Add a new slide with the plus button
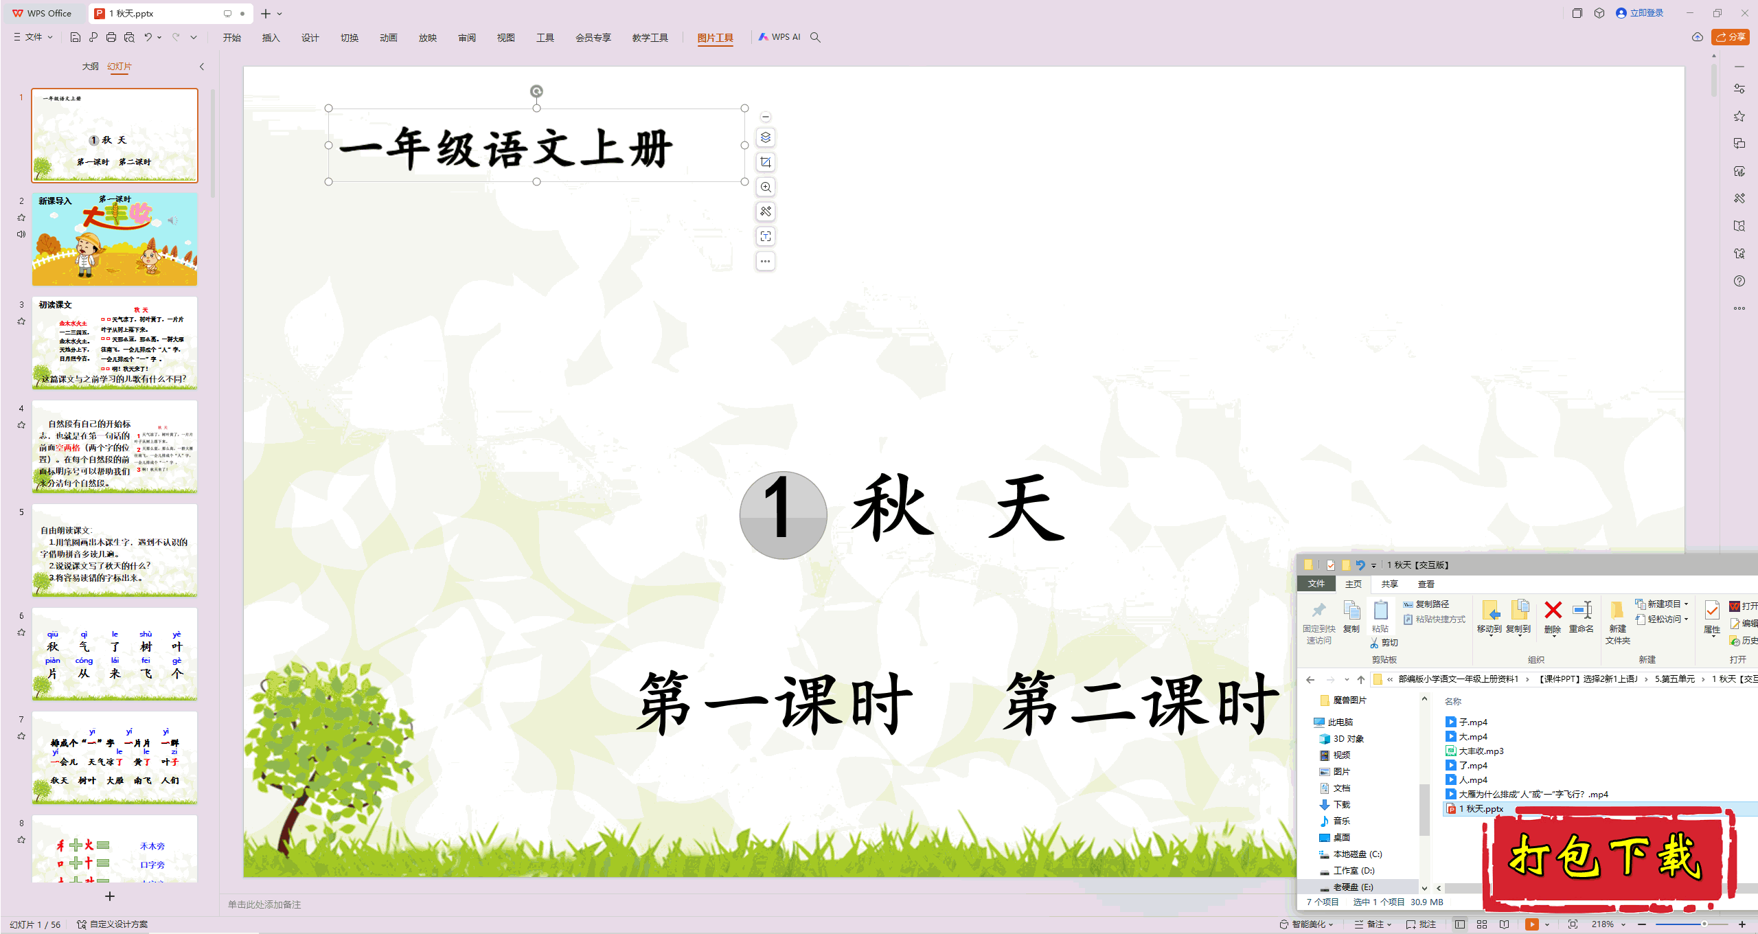 [x=110, y=896]
